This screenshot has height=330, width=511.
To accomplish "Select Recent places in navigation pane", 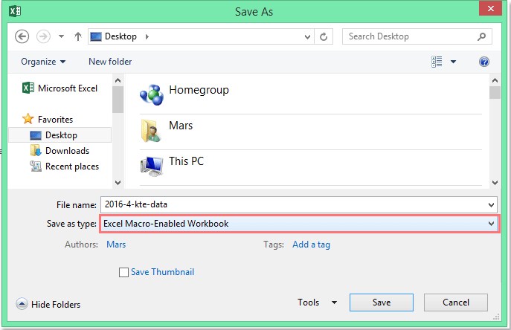I will (72, 166).
